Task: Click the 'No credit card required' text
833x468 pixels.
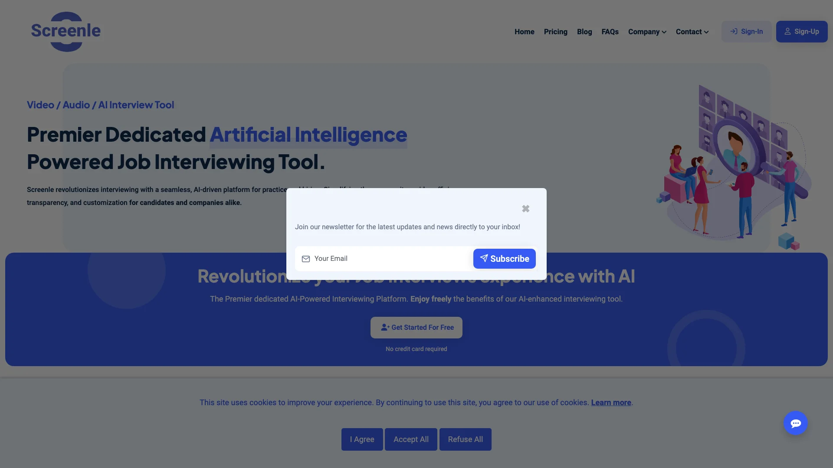Action: pos(416,349)
